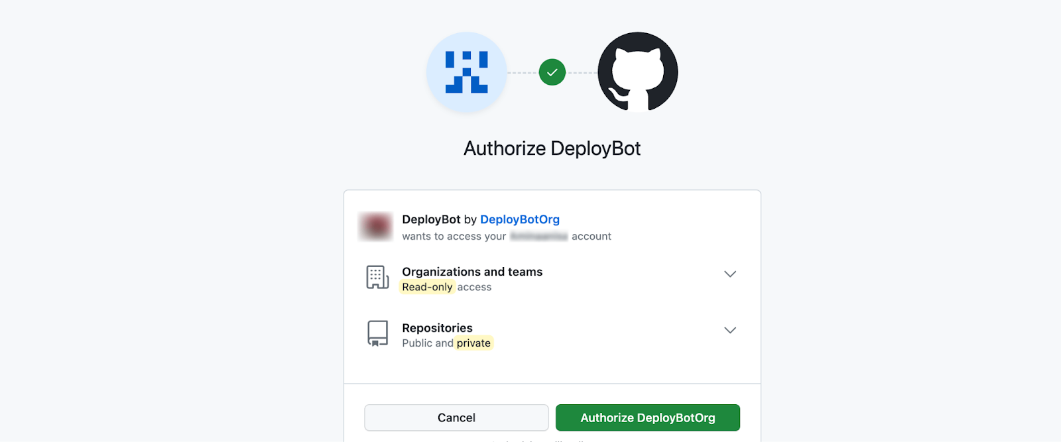
Task: Expand Organizations and teams permission details
Action: [x=730, y=274]
